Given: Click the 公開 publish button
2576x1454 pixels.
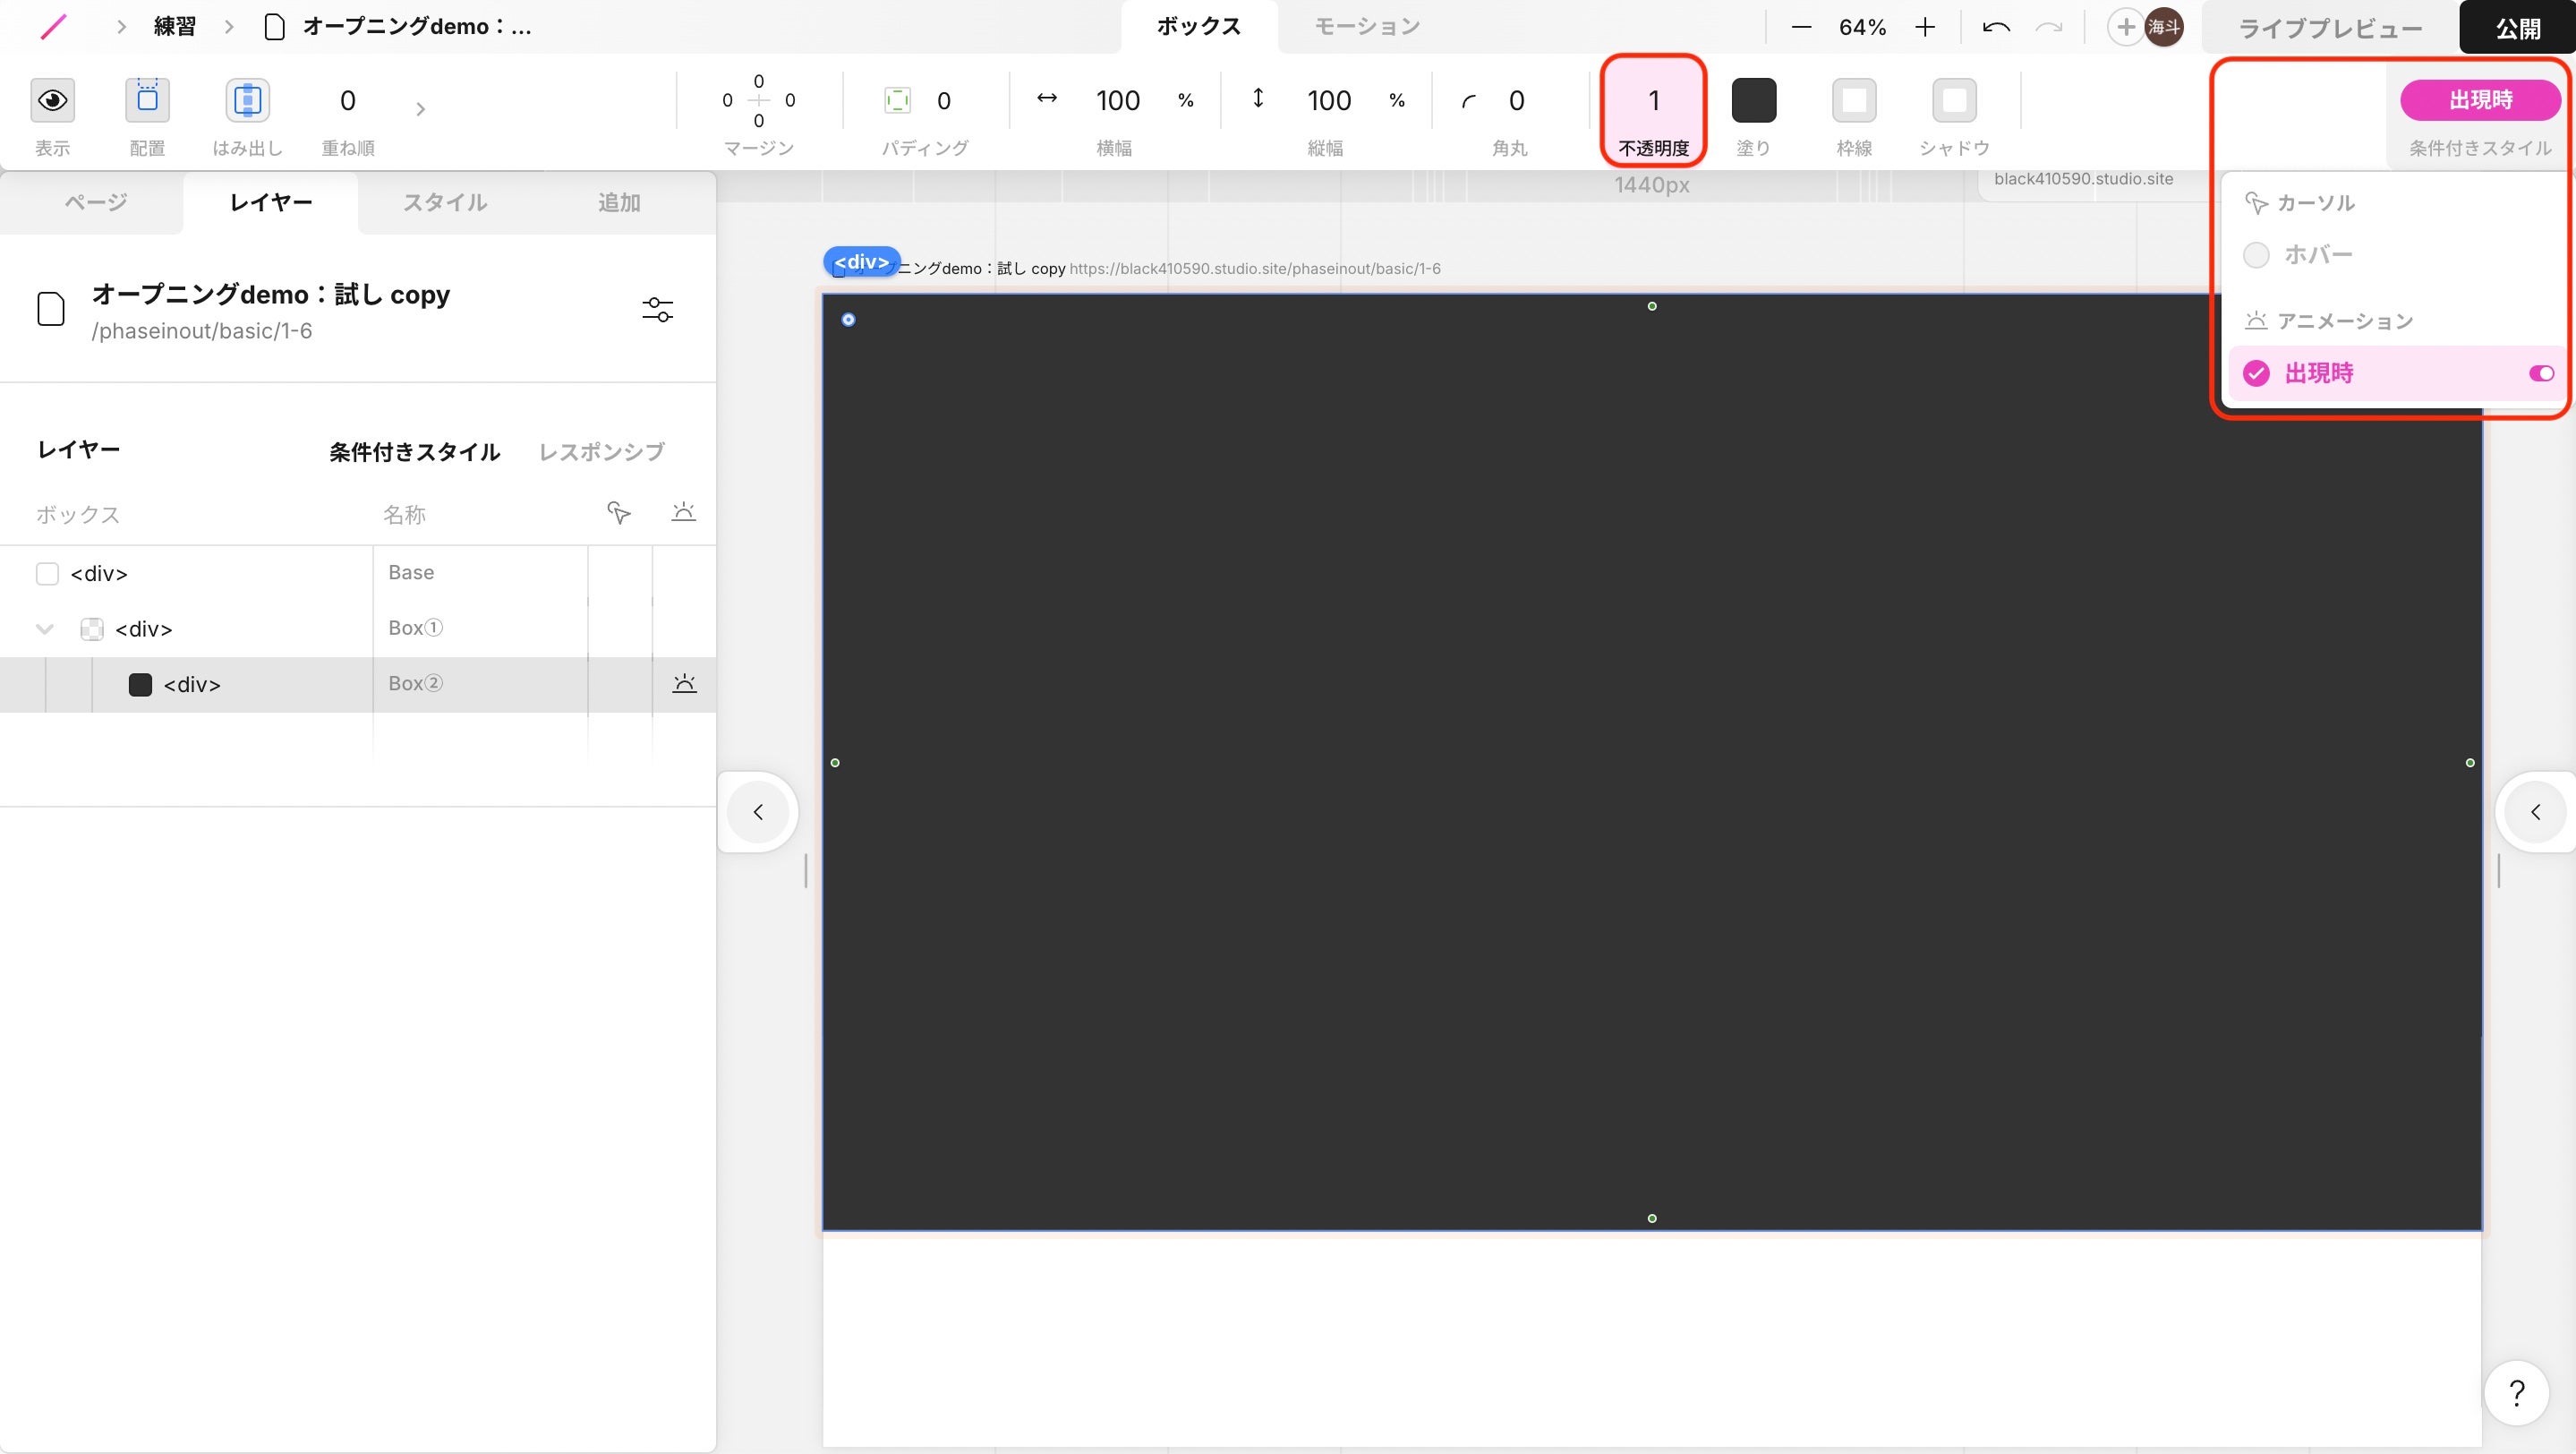Looking at the screenshot, I should click(2517, 28).
